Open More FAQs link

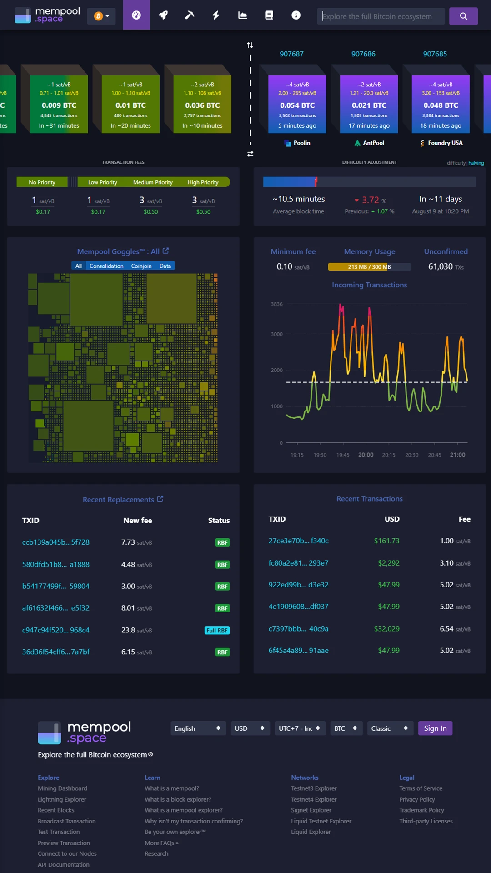[x=162, y=843]
